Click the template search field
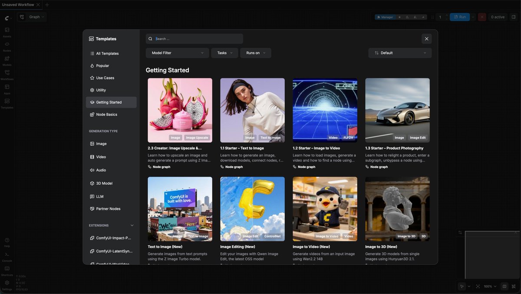 pyautogui.click(x=195, y=39)
